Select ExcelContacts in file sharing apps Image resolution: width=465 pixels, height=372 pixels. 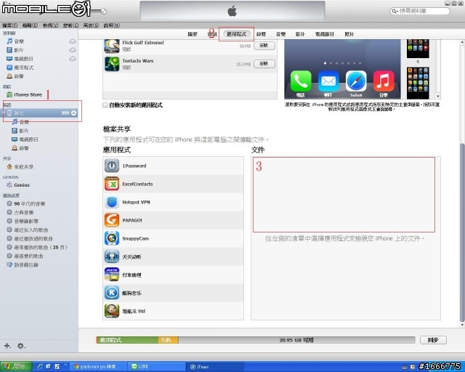(x=173, y=184)
